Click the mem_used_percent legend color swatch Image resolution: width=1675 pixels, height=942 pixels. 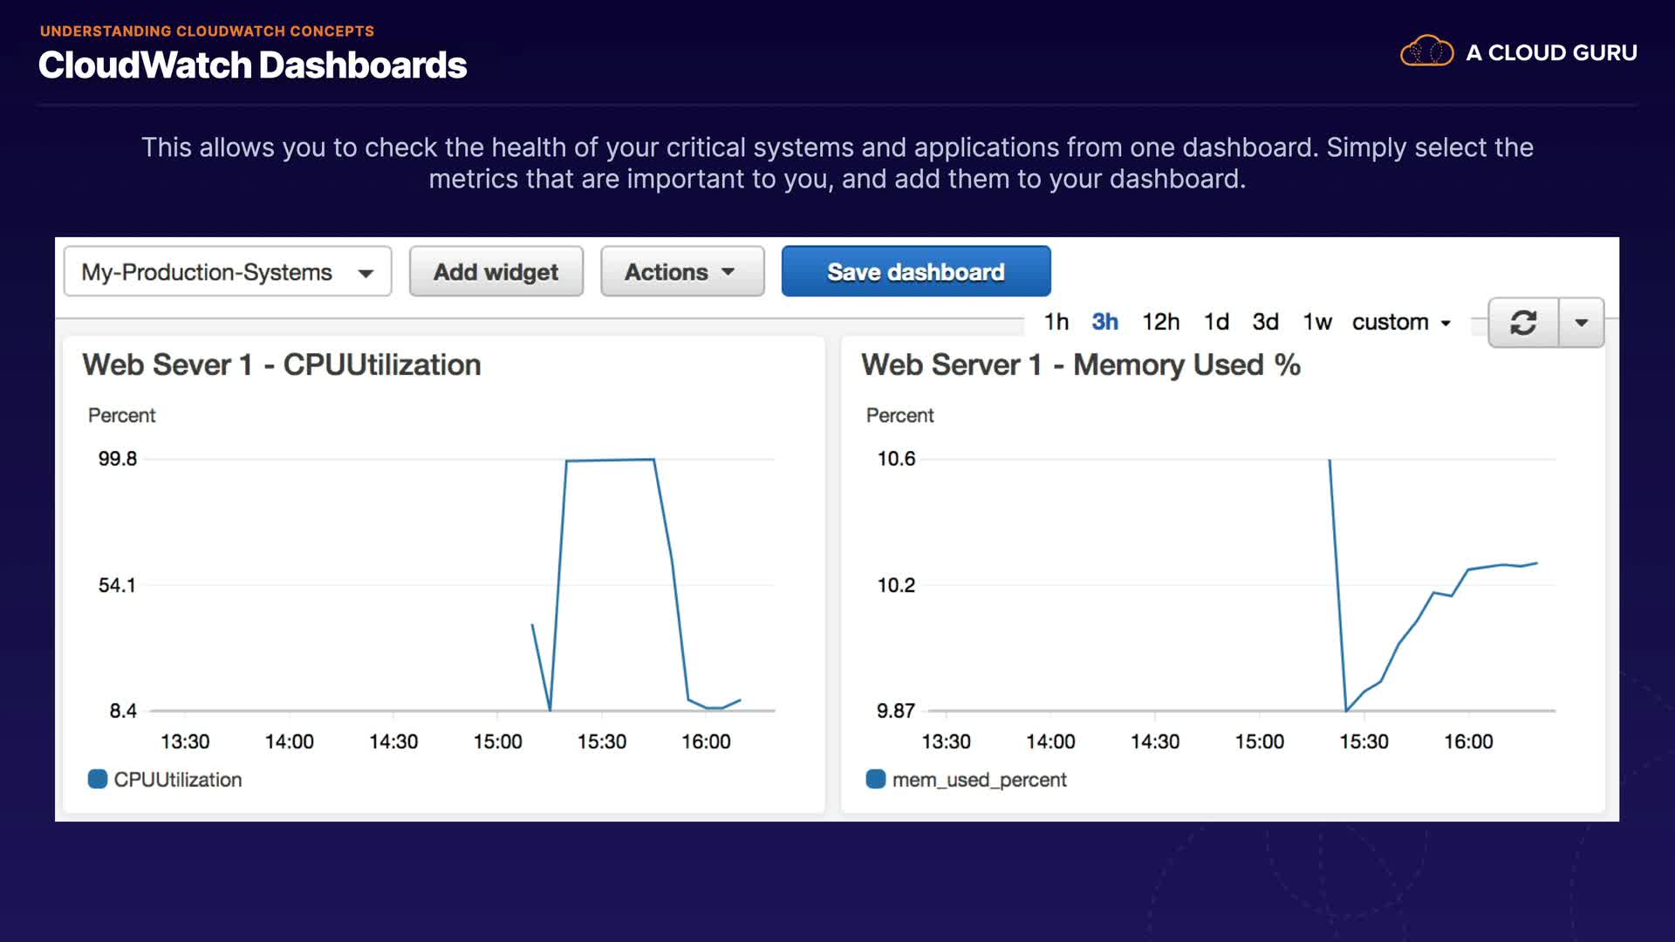875,779
